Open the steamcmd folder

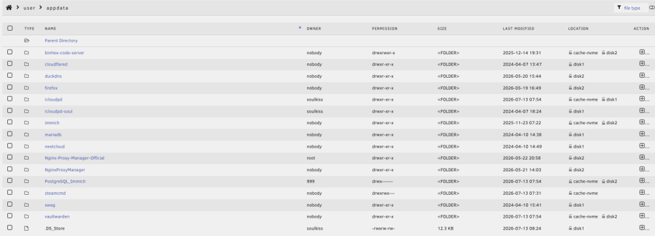pos(55,193)
